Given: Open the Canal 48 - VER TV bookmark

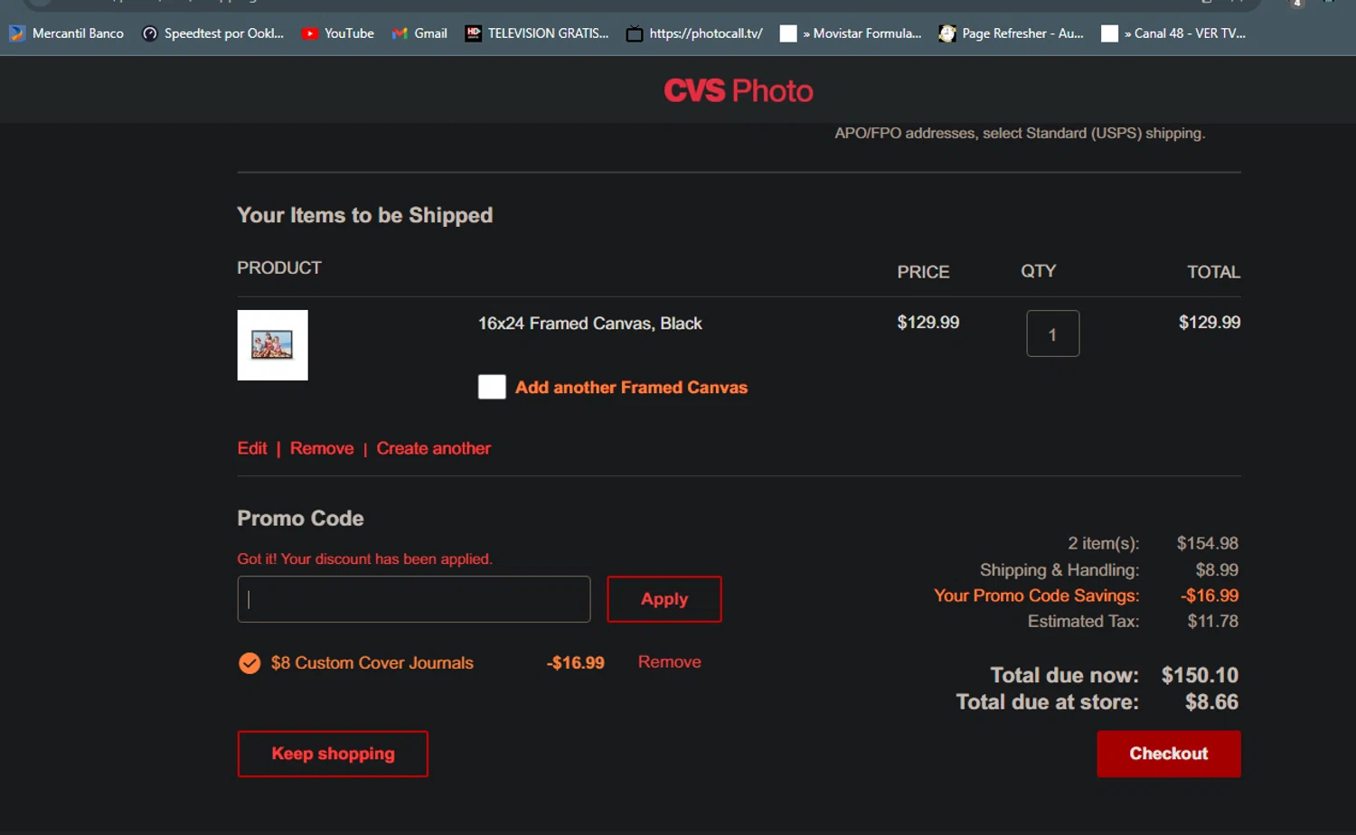Looking at the screenshot, I should (1174, 33).
